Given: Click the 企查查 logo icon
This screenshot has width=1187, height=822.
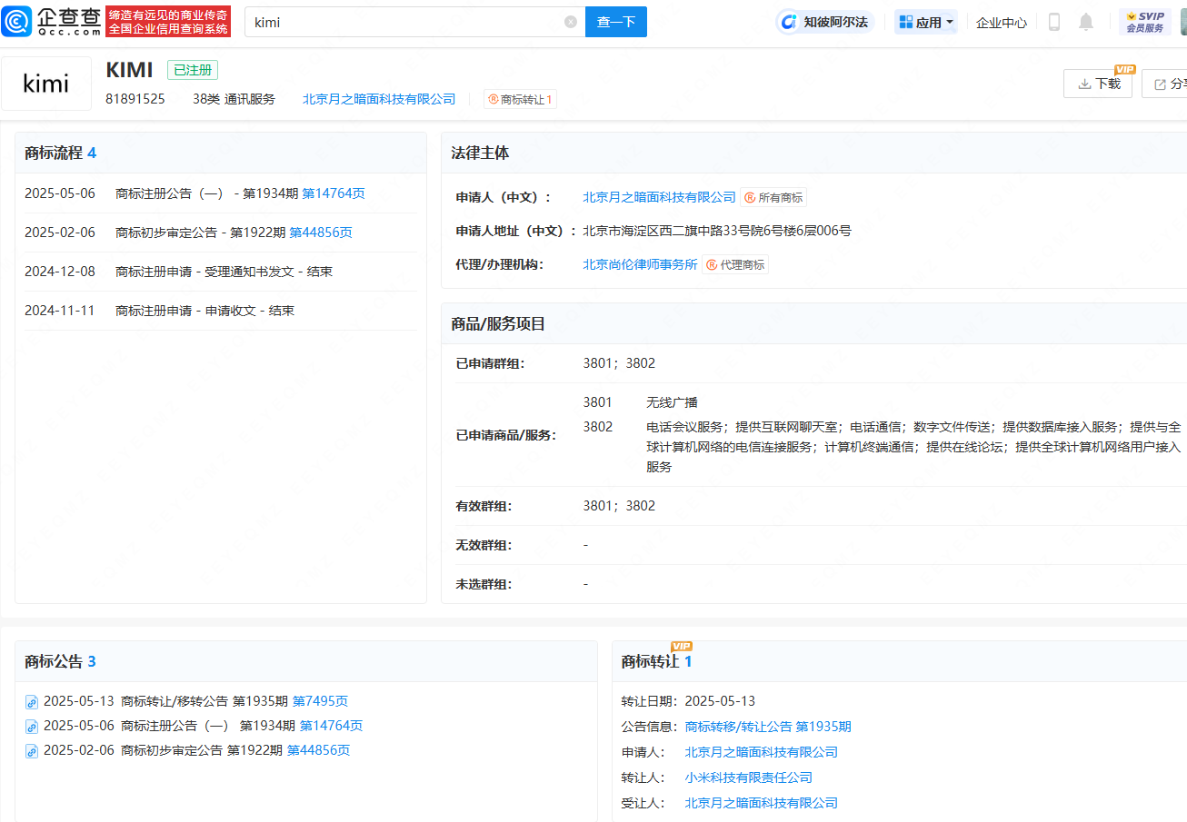Looking at the screenshot, I should pyautogui.click(x=16, y=20).
